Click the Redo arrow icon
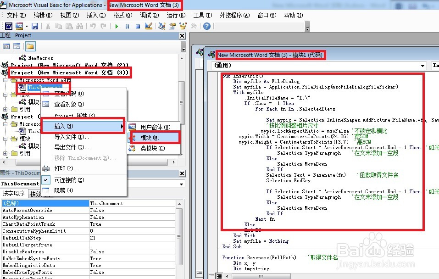This screenshot has width=439, height=279. (103, 26)
